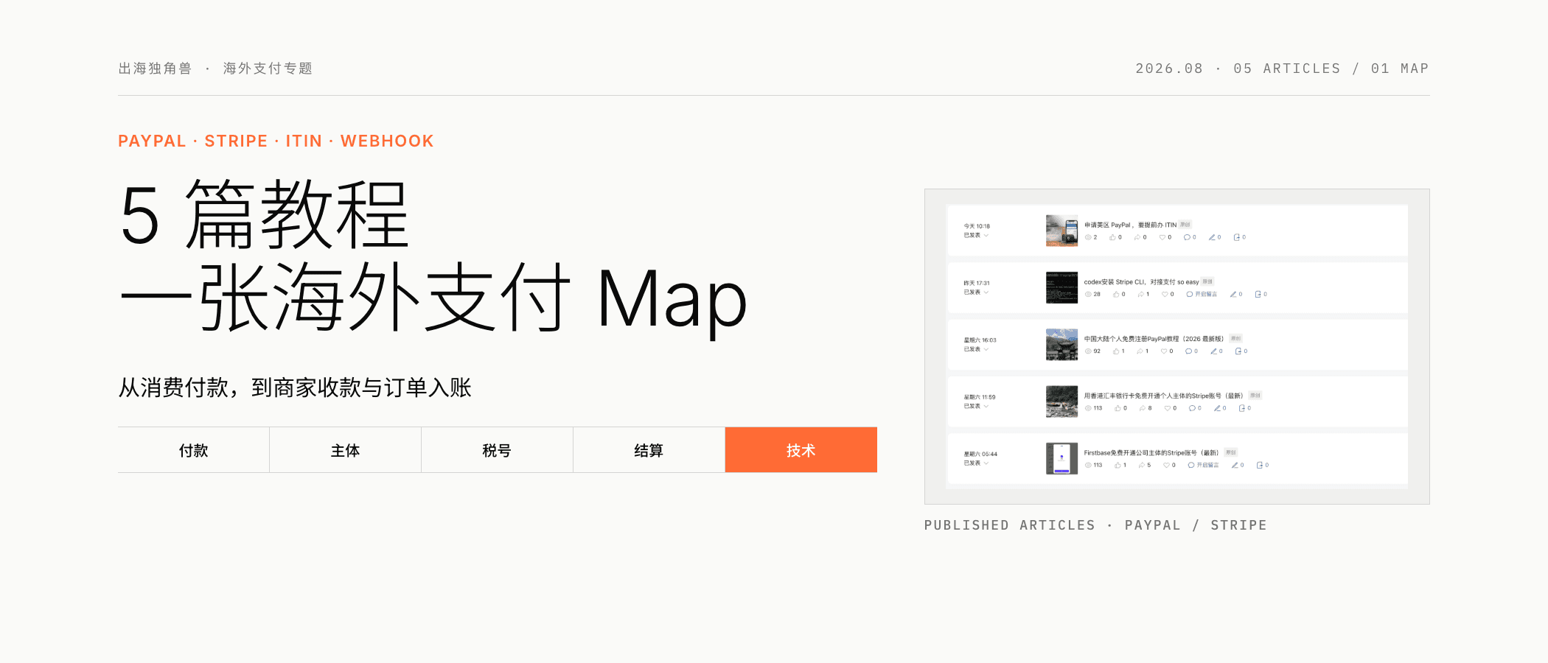The image size is (1548, 663).
Task: Switch to the 税号 tab
Action: click(x=497, y=450)
